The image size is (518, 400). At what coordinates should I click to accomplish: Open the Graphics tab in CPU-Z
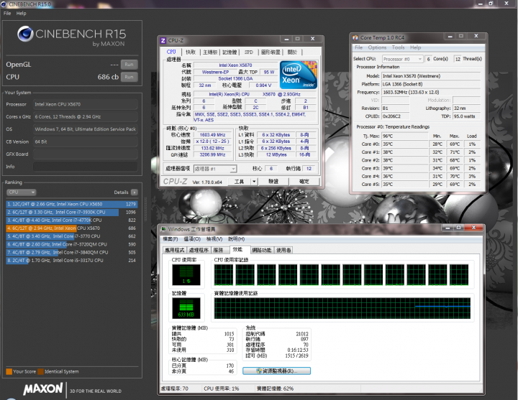click(x=271, y=52)
